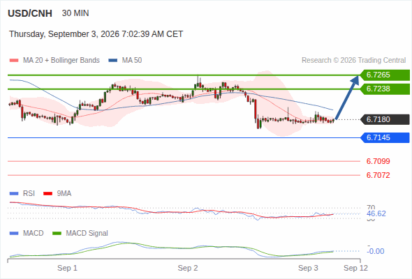The image size is (412, 279).
Task: Click the MACD Signal green legend icon
Action: point(57,234)
